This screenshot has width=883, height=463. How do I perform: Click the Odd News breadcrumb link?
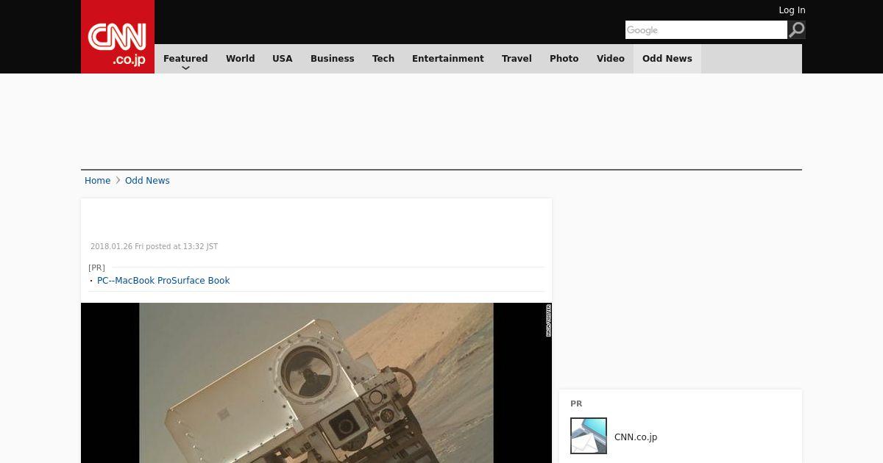[147, 181]
